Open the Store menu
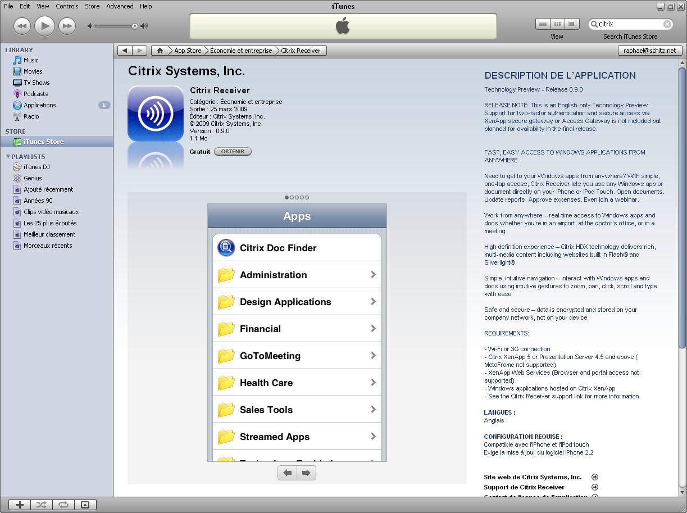 pyautogui.click(x=92, y=6)
